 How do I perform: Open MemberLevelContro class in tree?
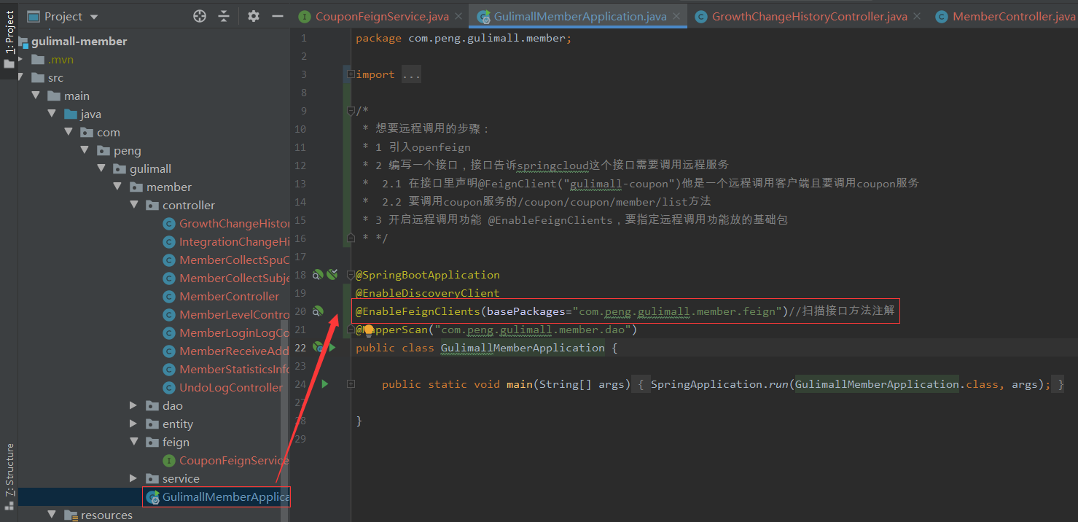coord(234,315)
